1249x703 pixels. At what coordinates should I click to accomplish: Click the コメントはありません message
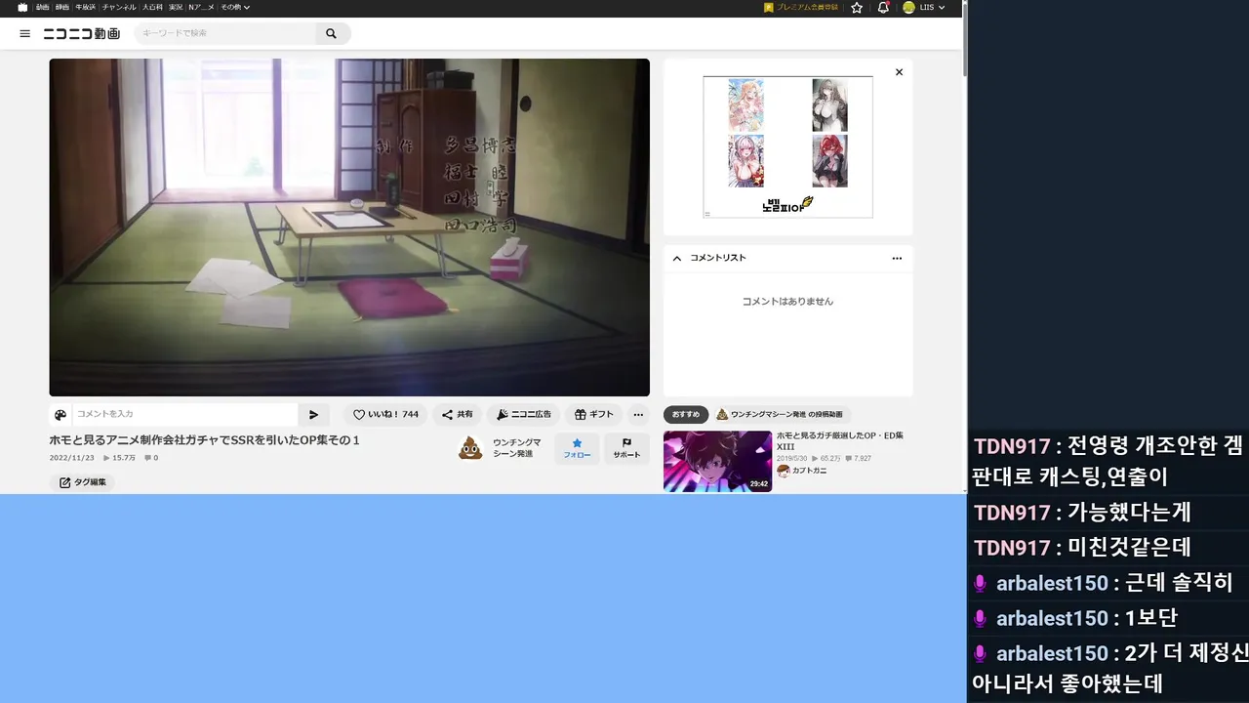(x=787, y=302)
